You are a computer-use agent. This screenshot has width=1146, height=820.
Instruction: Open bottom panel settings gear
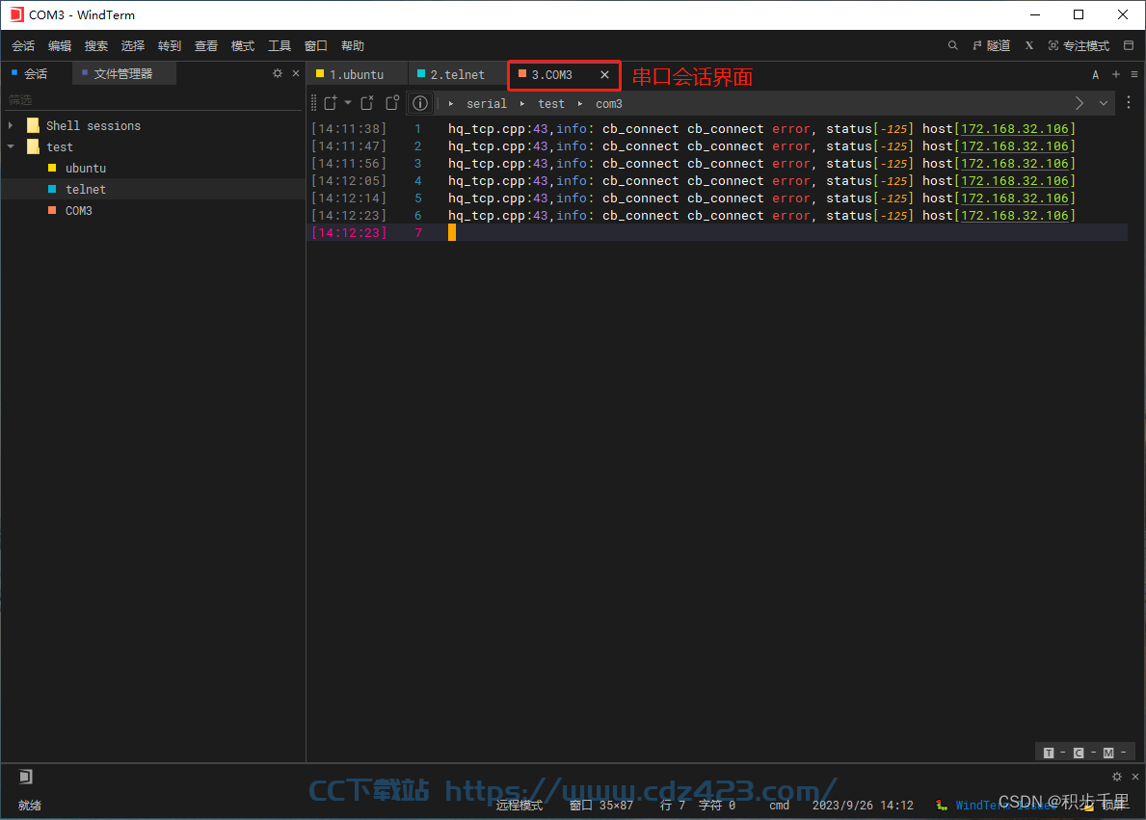pos(1117,776)
